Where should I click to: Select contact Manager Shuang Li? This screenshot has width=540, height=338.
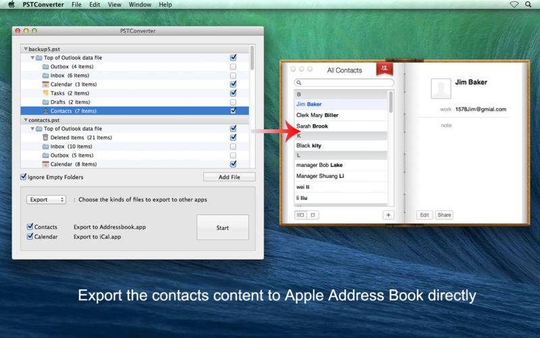[x=342, y=176]
